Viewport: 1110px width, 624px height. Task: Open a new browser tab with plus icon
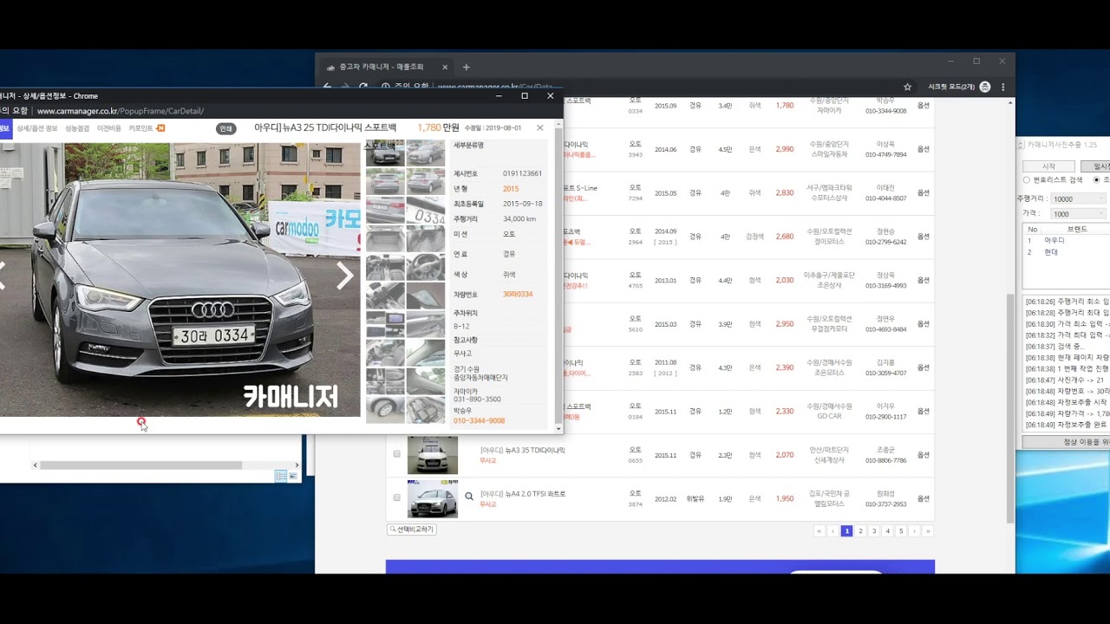click(x=466, y=67)
